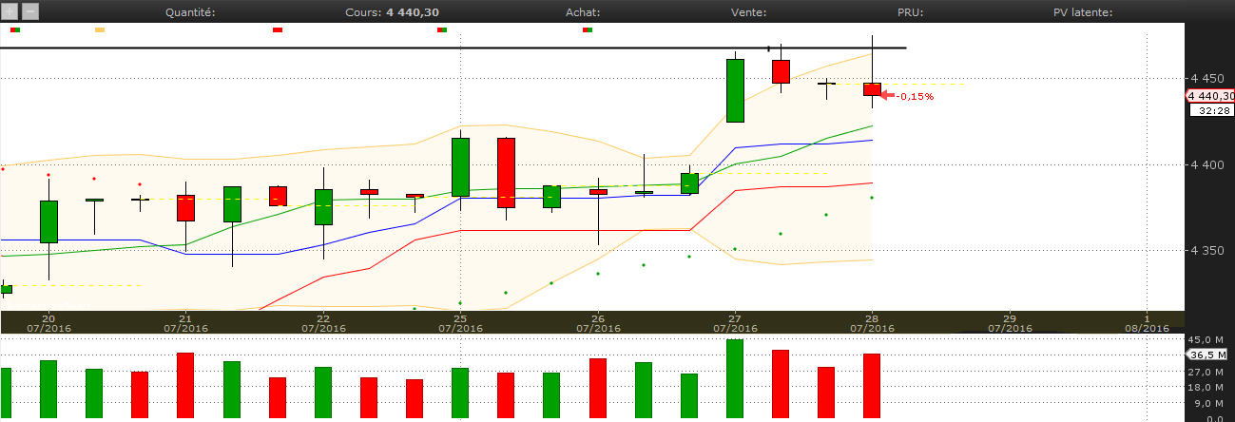Click the red arrow beside -0,15% change
This screenshot has width=1235, height=422.
888,95
